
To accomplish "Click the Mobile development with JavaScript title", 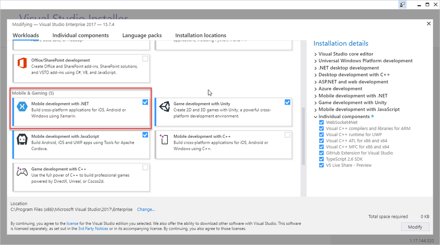I will pyautogui.click(x=65, y=136).
